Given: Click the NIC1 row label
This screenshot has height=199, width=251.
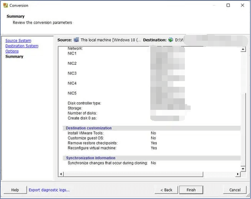Looking at the screenshot, I should 72,53.
